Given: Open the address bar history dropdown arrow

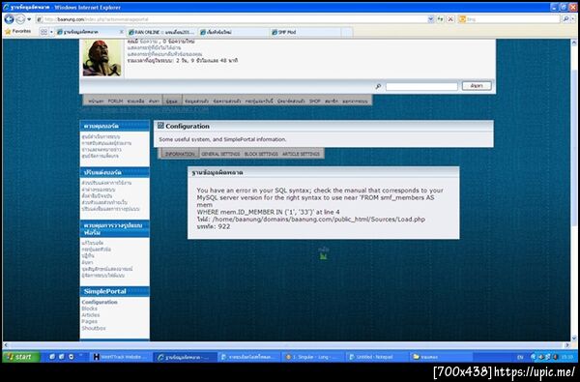Looking at the screenshot, I should [x=430, y=19].
